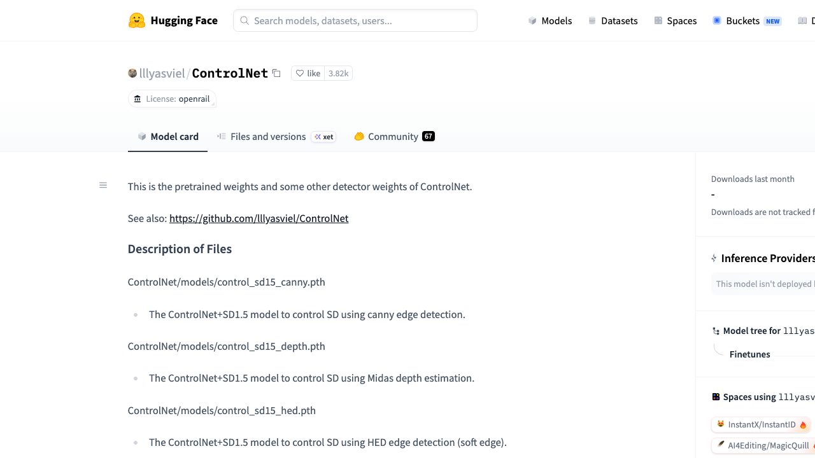Click the Downloads are not tracked note
Viewport: 815px width, 458px height.
pos(763,212)
